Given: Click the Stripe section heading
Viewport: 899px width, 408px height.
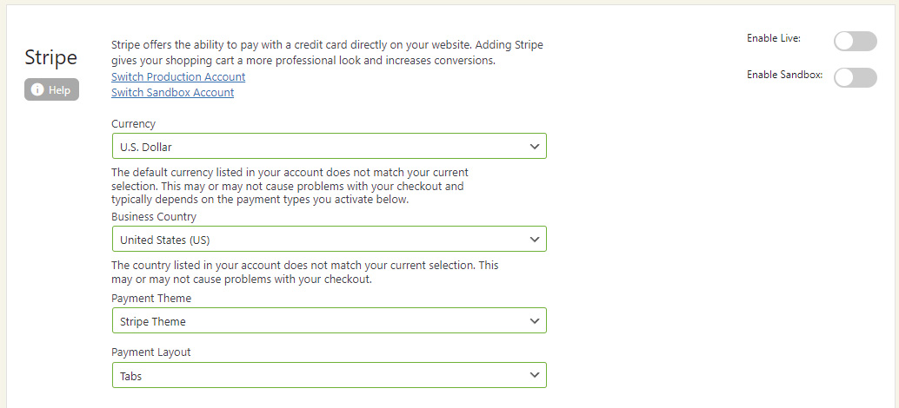Looking at the screenshot, I should coord(51,58).
